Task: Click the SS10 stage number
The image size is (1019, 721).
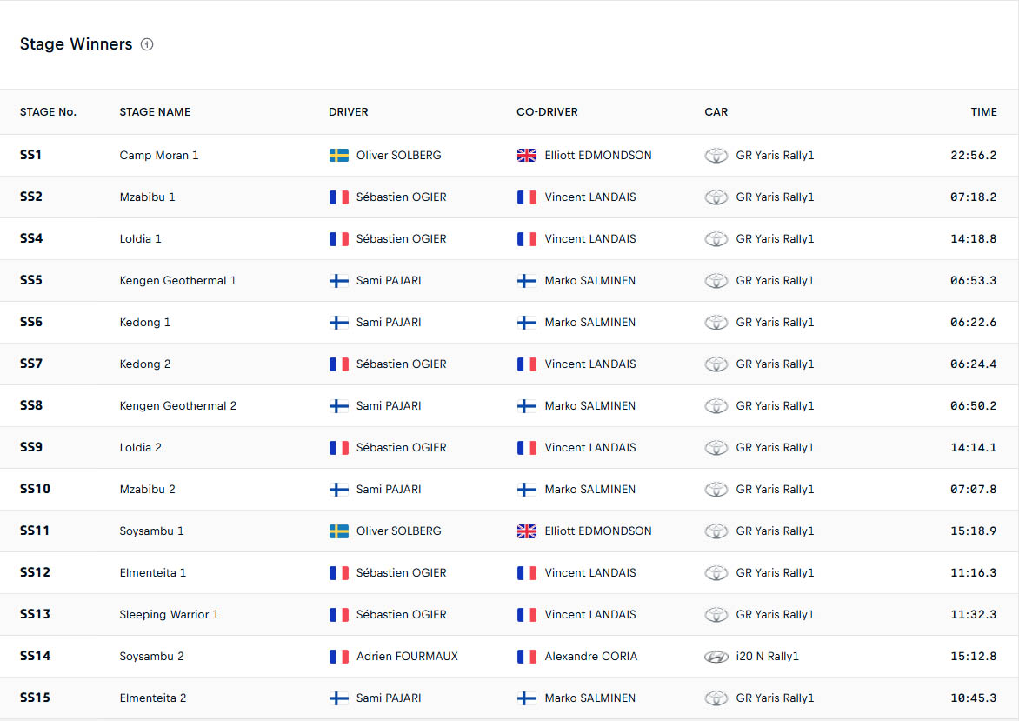Action: [35, 490]
